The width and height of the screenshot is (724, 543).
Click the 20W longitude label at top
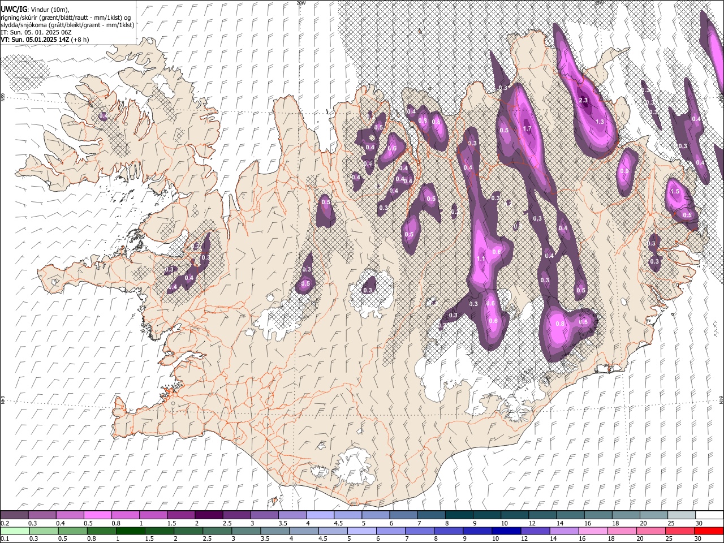pyautogui.click(x=301, y=3)
